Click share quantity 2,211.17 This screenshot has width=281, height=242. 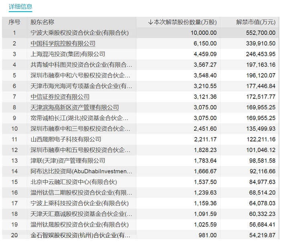pos(205,139)
